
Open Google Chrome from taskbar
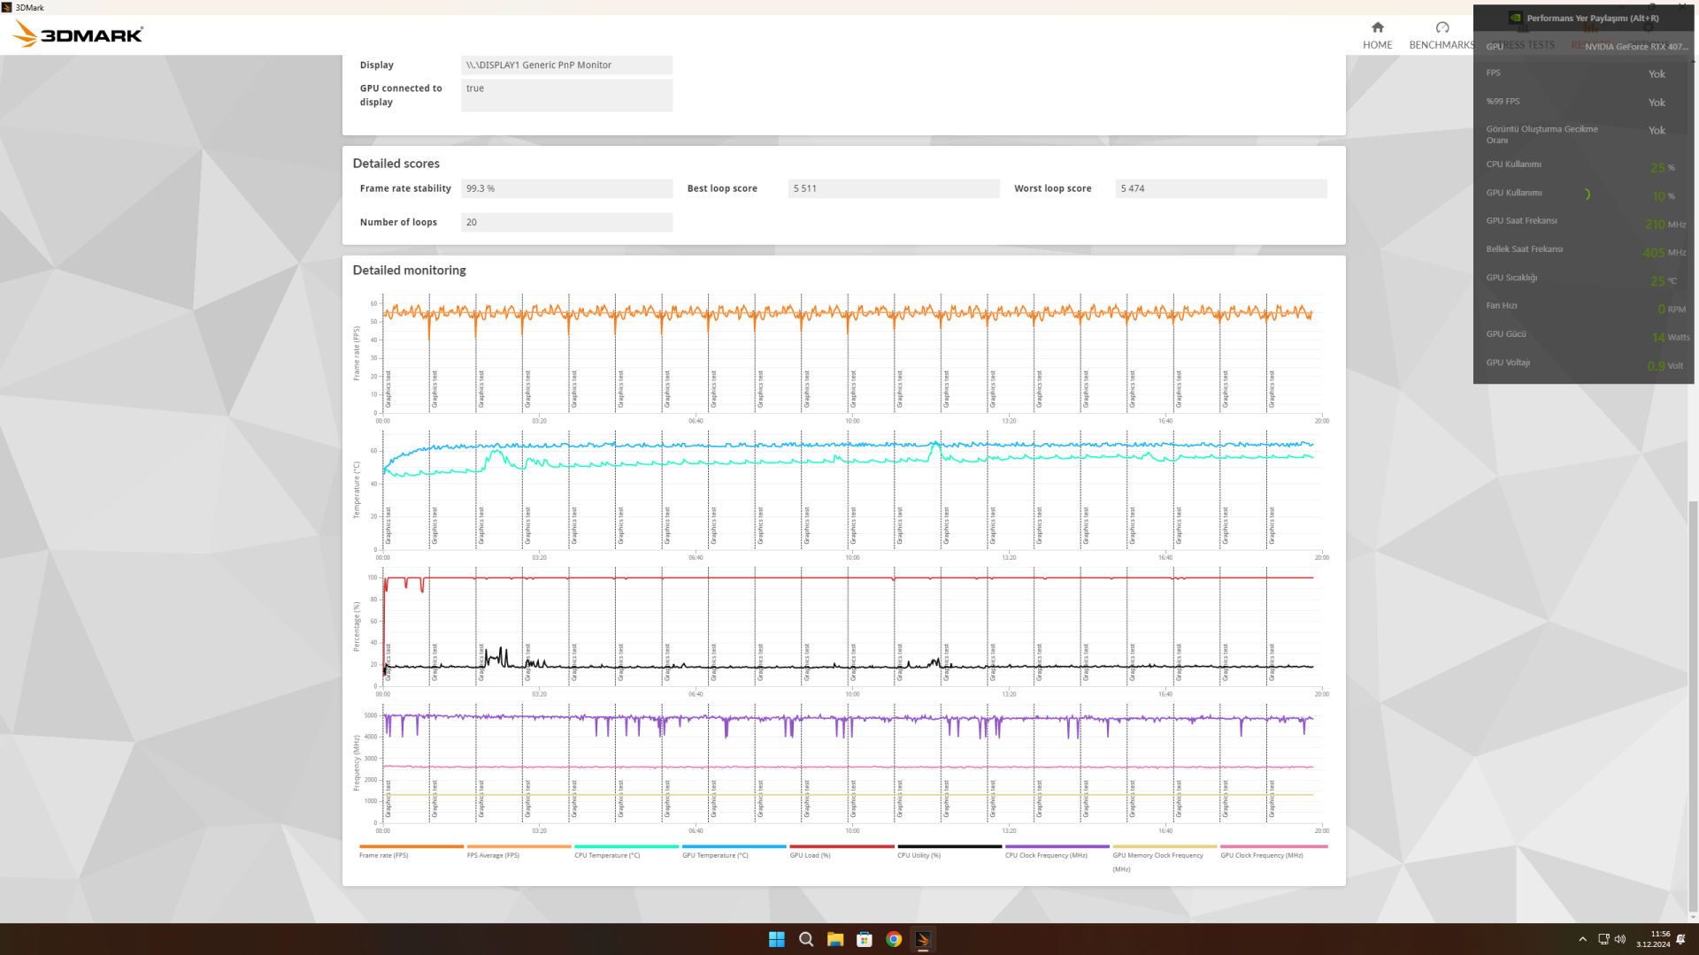(x=894, y=939)
